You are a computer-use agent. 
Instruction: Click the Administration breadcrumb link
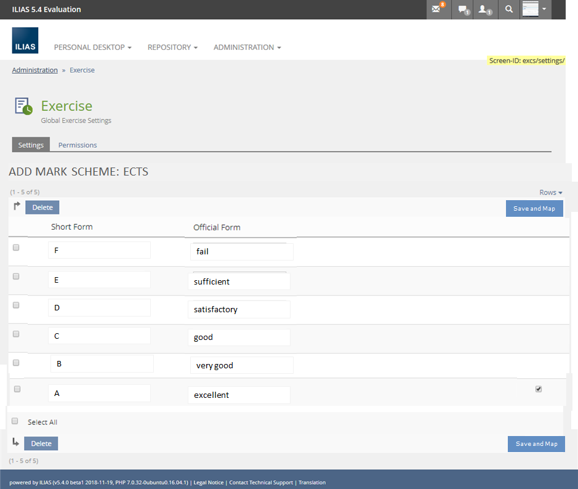[34, 70]
